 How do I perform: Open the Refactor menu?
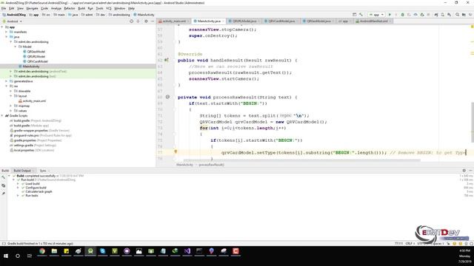tap(70, 8)
